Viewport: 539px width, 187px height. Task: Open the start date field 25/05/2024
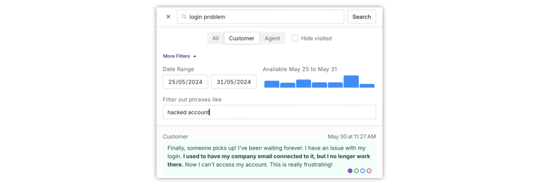185,82
